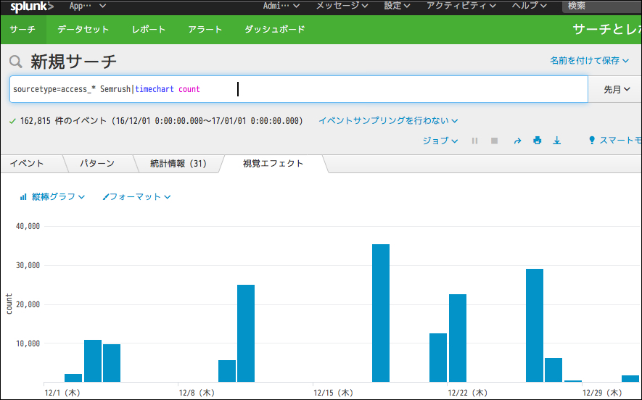Export results with the download icon
The height and width of the screenshot is (400, 642).
(x=557, y=141)
